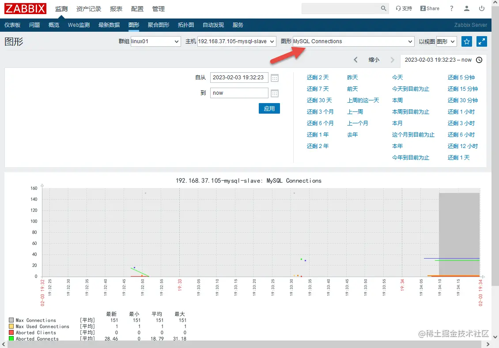Open the 群组 linux01 dropdown
The height and width of the screenshot is (348, 499).
click(155, 41)
